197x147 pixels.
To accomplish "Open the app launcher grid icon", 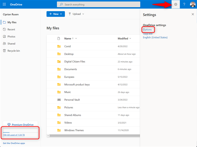I will (x=4, y=4).
